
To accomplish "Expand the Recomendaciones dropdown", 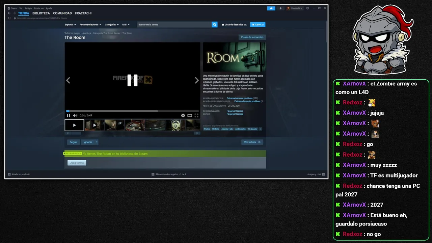I will (x=90, y=24).
